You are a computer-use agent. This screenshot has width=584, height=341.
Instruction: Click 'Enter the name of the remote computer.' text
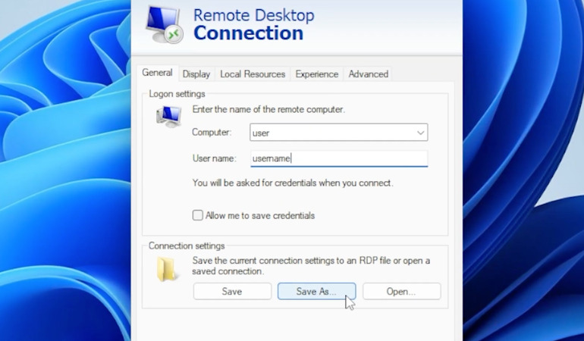tap(268, 109)
